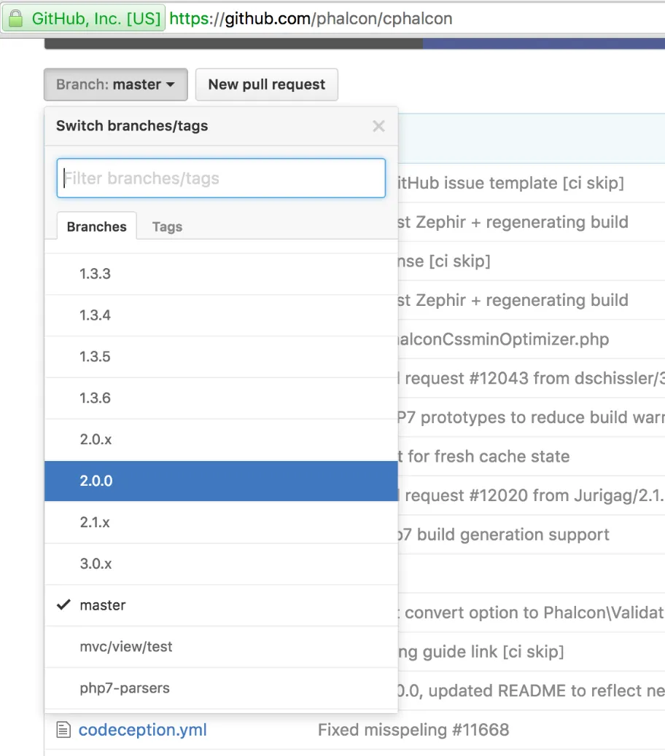Click the New pull request button
The height and width of the screenshot is (756, 665).
(266, 84)
